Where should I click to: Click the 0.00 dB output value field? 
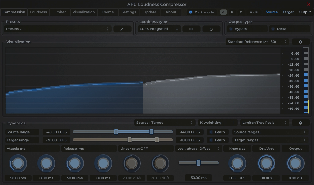click(295, 178)
